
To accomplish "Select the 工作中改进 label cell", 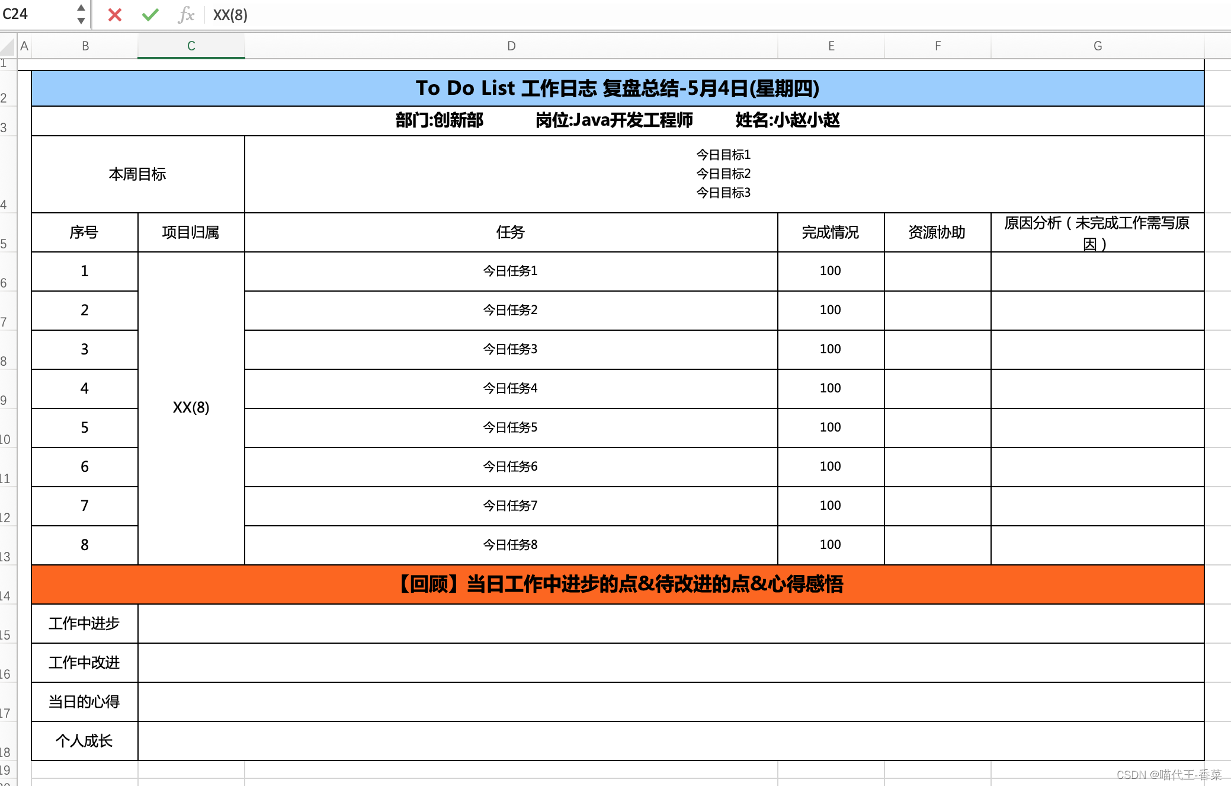I will coord(85,663).
